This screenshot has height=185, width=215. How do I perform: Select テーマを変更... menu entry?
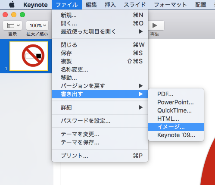[x=100, y=135]
